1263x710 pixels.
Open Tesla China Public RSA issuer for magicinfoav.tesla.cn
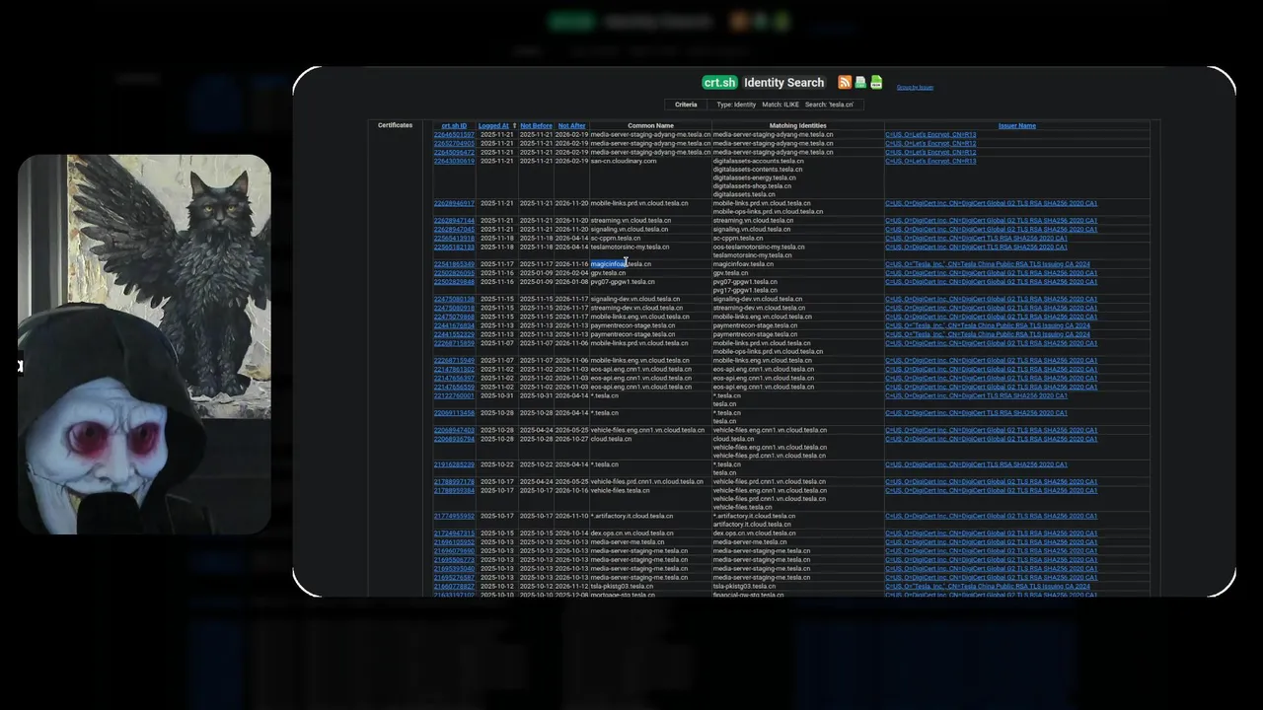[988, 264]
